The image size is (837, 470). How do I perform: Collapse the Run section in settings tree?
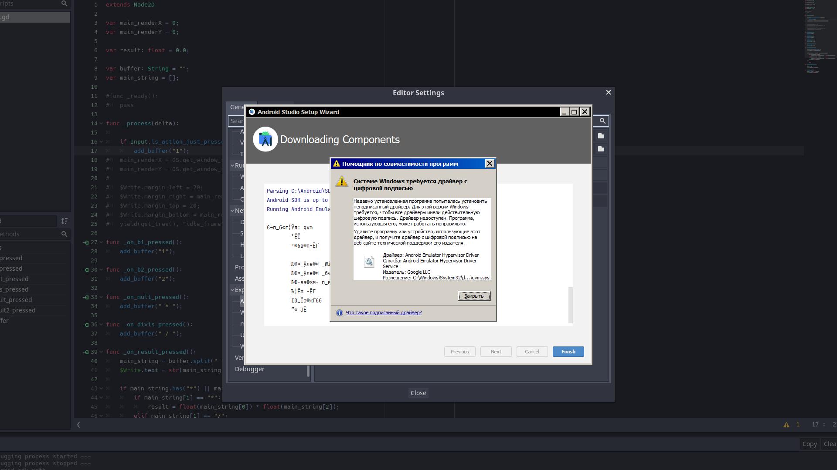tap(233, 165)
